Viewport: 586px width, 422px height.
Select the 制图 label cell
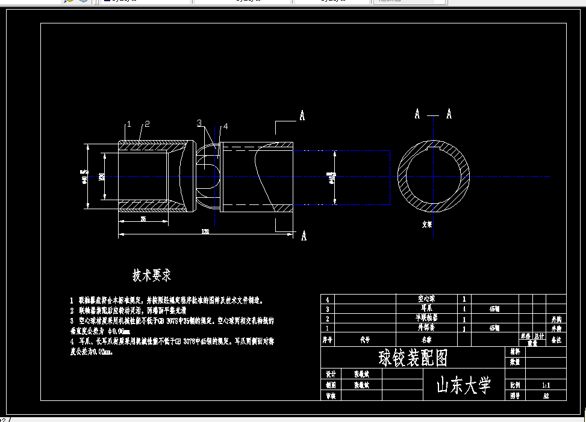click(331, 385)
